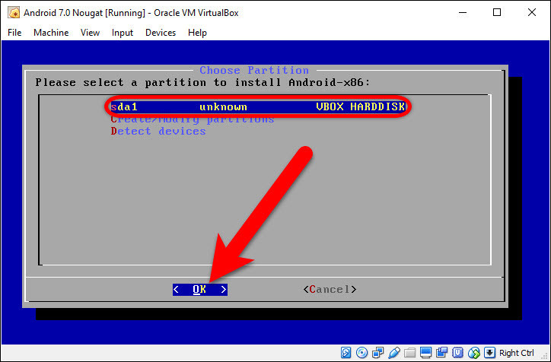Maximize the VirtualBox window

coord(497,13)
